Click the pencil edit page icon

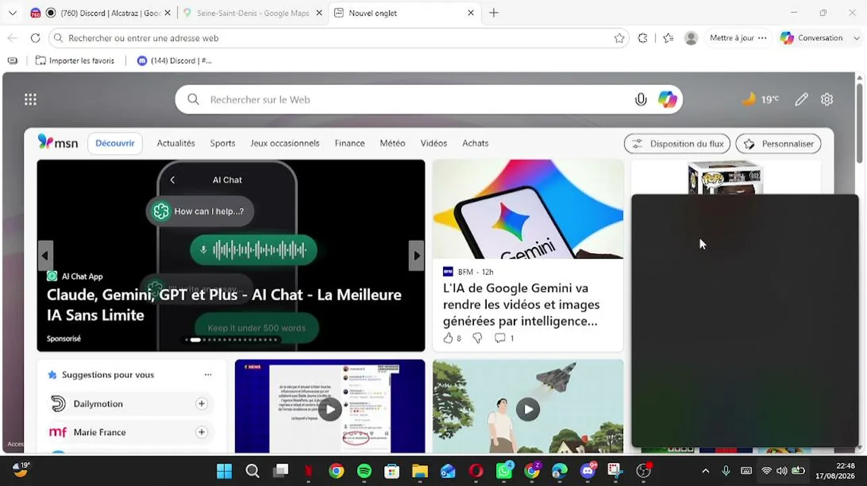click(802, 100)
